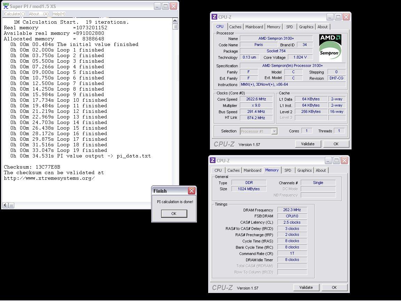Screen dimensions: 401x301
Task: Click Validate in the top CPU-Z window
Action: pos(308,144)
